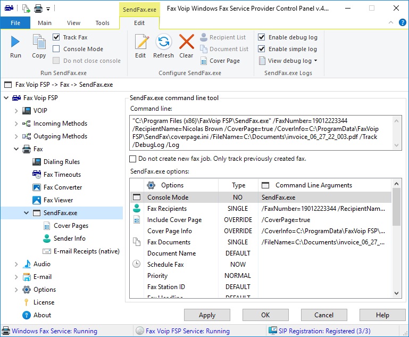Select the Audio tree item
The height and width of the screenshot is (337, 409).
[x=41, y=264]
